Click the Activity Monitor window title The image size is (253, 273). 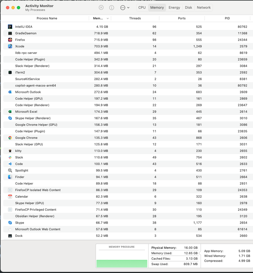[39, 6]
